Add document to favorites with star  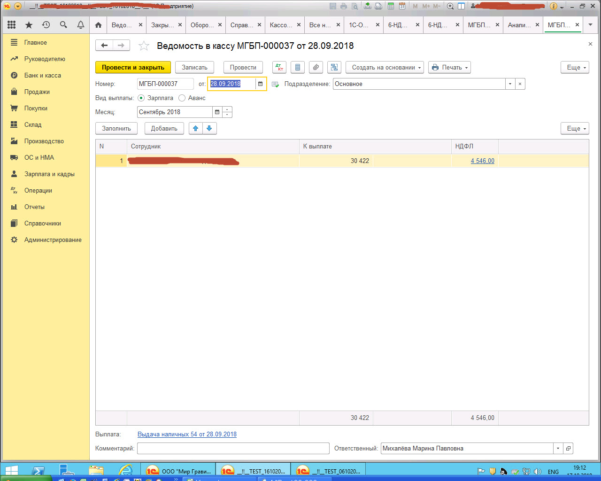pyautogui.click(x=144, y=46)
